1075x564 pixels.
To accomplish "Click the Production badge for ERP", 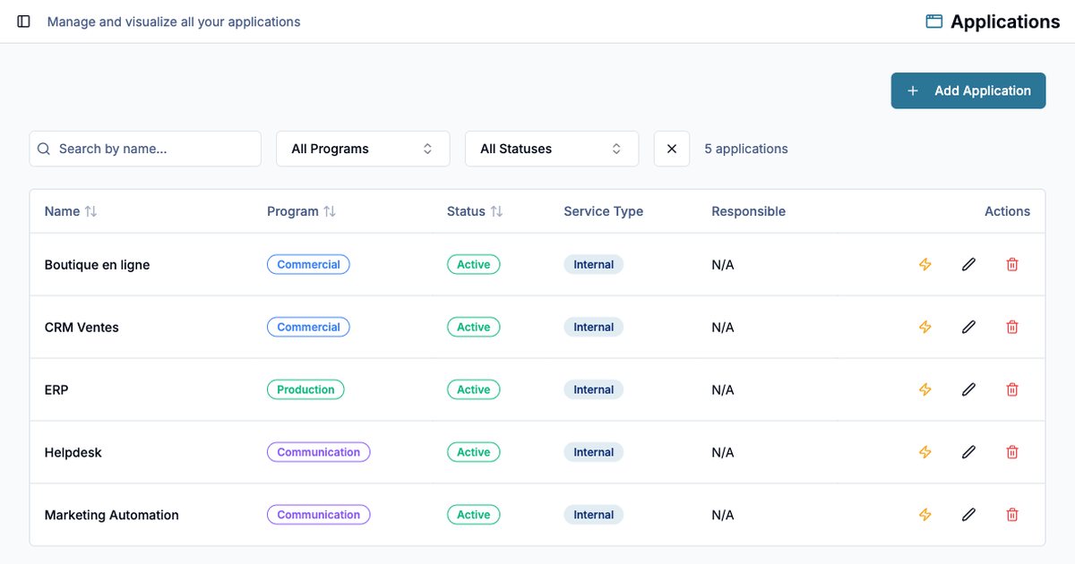I will click(305, 389).
